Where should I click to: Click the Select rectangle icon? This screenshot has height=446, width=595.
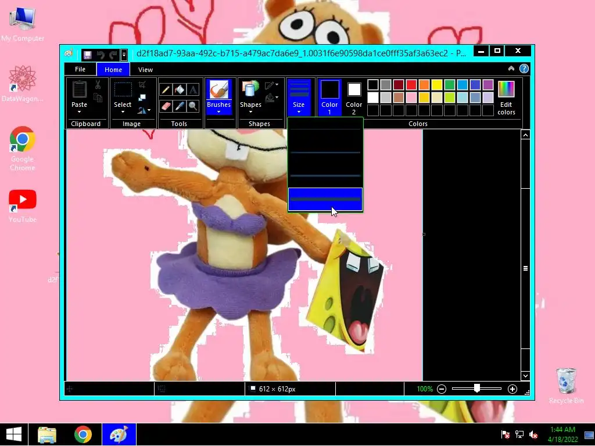(x=123, y=90)
